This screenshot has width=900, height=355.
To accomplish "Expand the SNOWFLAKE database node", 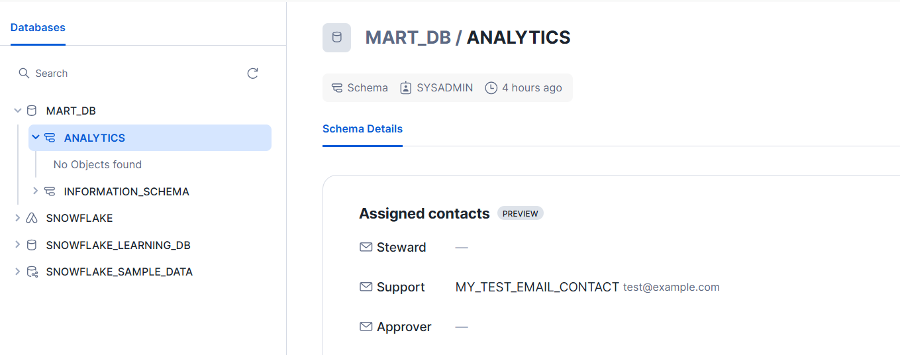I will pyautogui.click(x=18, y=218).
